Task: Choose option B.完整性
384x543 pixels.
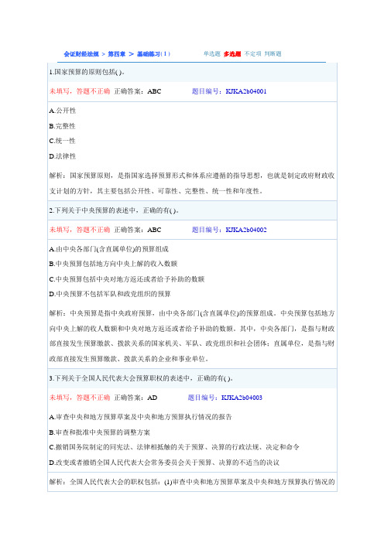Action: click(63, 126)
